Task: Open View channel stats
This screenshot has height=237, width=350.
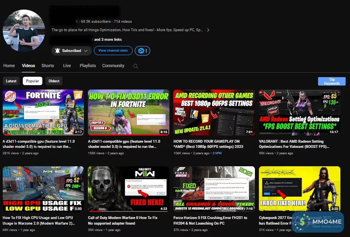Action: (113, 50)
